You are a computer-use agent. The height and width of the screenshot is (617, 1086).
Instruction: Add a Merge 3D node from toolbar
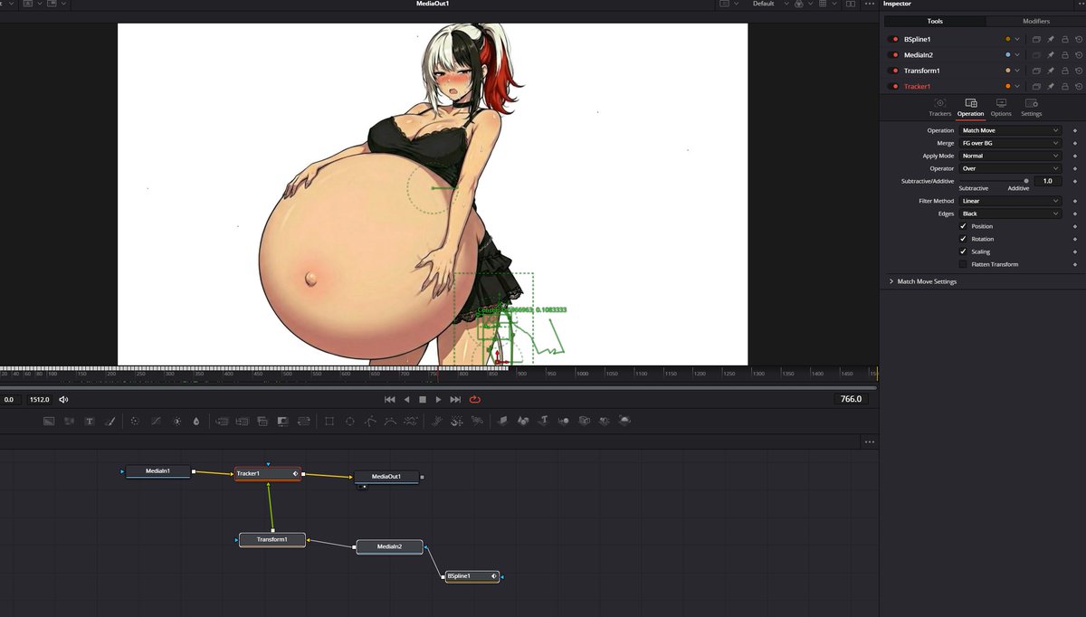tap(564, 421)
